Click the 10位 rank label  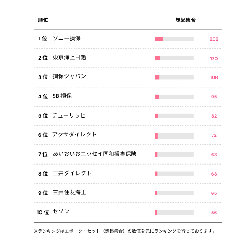click(x=43, y=213)
